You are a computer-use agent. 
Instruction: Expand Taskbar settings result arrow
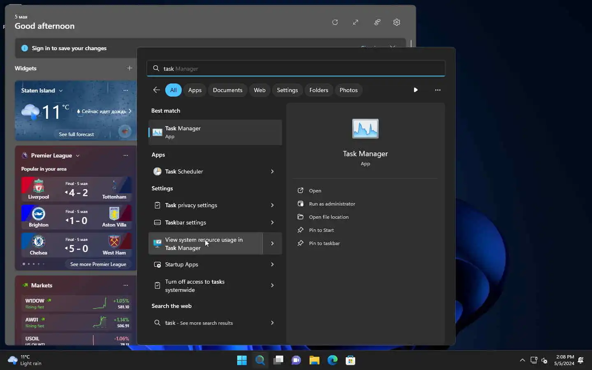[272, 222]
